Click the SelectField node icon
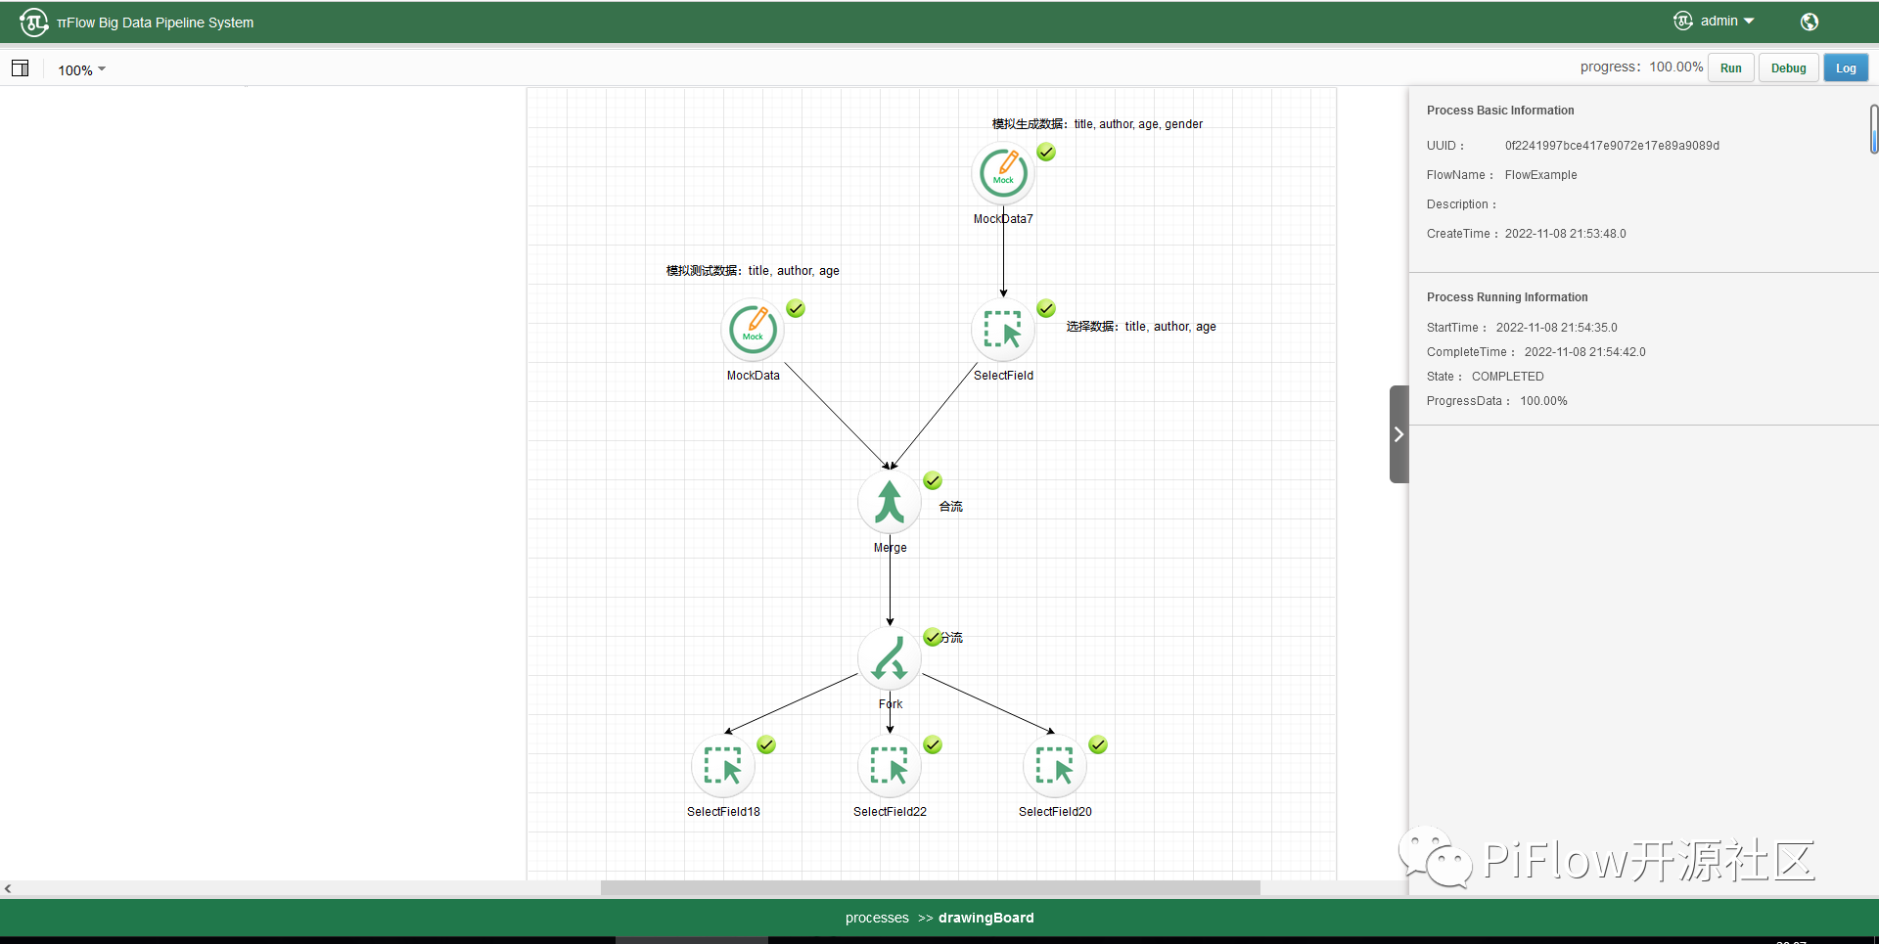This screenshot has height=944, width=1879. coord(1003,331)
